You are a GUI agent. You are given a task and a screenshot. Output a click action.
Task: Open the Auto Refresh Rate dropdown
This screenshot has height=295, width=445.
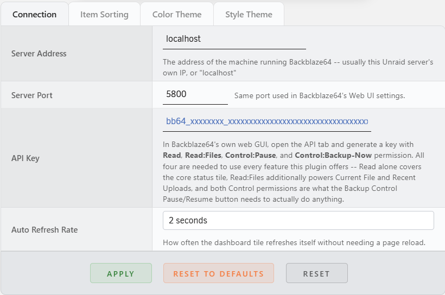click(x=298, y=220)
